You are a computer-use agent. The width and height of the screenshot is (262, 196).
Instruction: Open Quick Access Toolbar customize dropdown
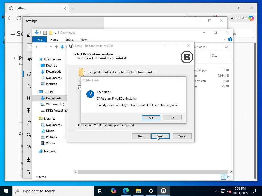click(x=55, y=33)
